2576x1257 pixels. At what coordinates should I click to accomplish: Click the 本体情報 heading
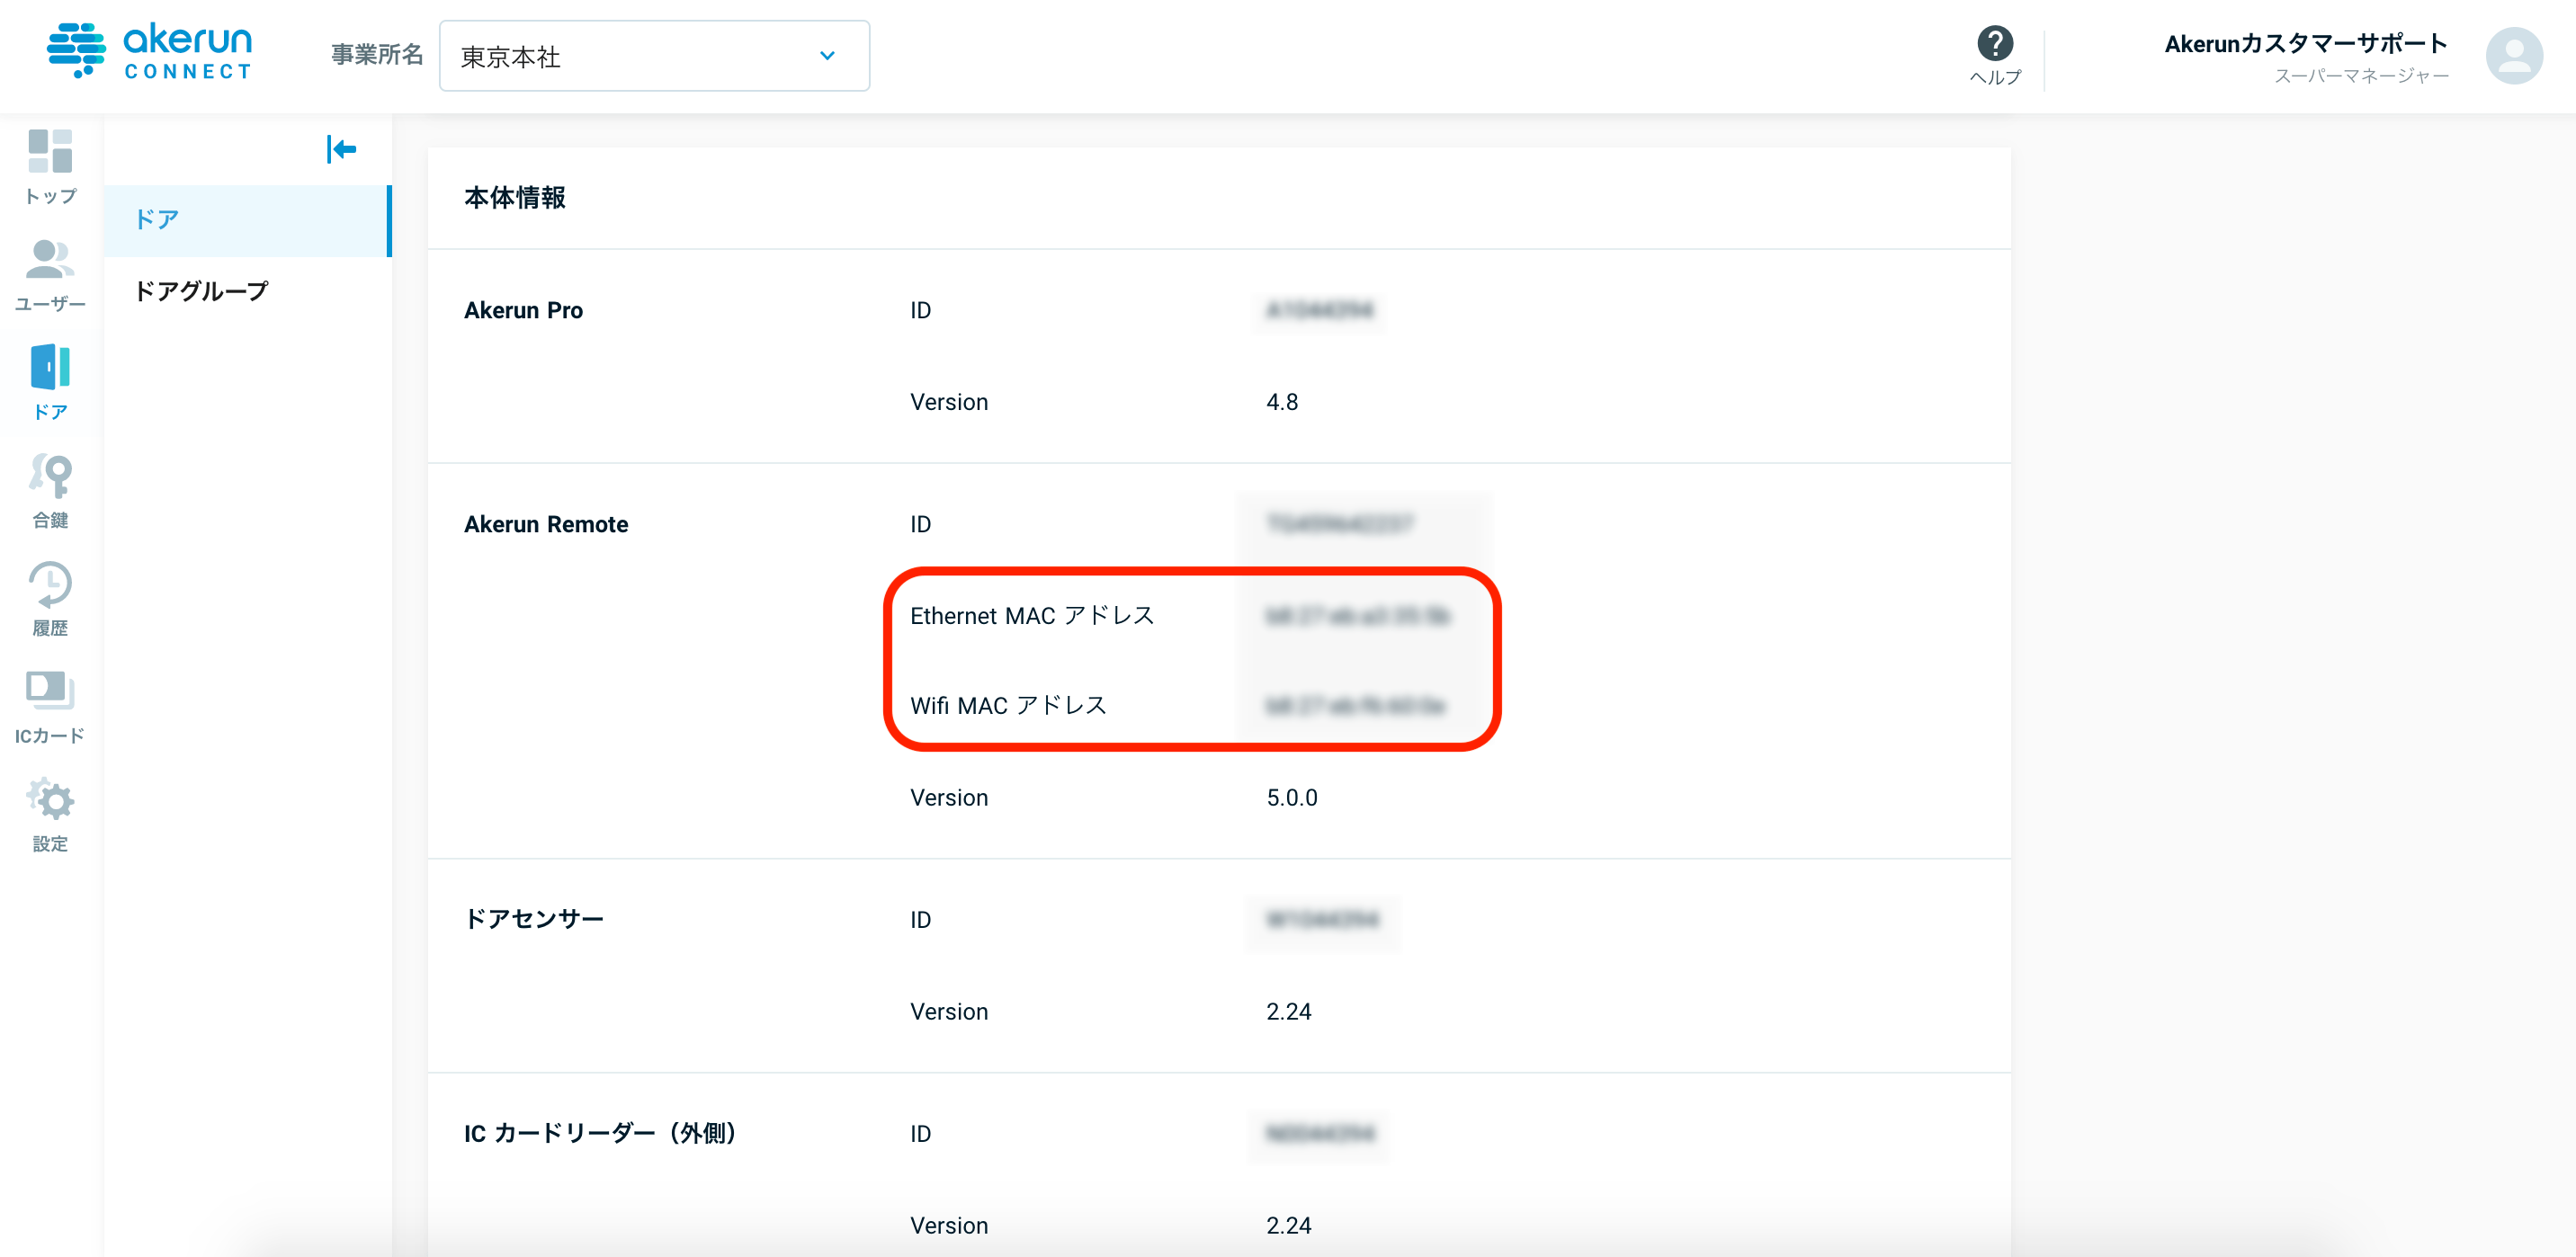515,197
